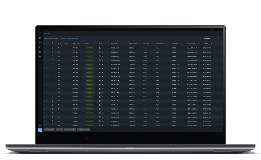Select the row checkbox for HC ID 401

(45, 113)
